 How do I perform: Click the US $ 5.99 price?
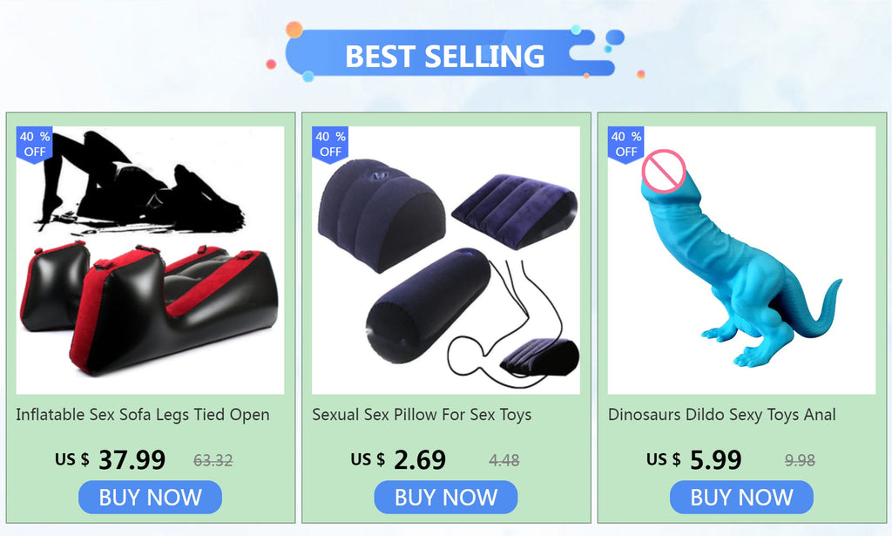[x=694, y=459]
